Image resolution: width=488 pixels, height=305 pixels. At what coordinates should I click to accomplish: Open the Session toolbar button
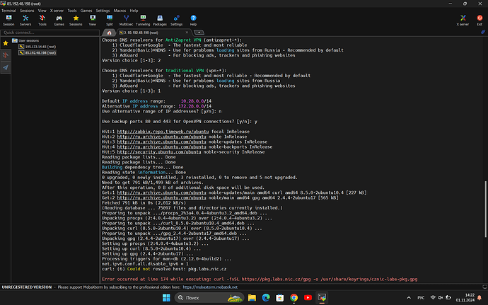(x=8, y=21)
